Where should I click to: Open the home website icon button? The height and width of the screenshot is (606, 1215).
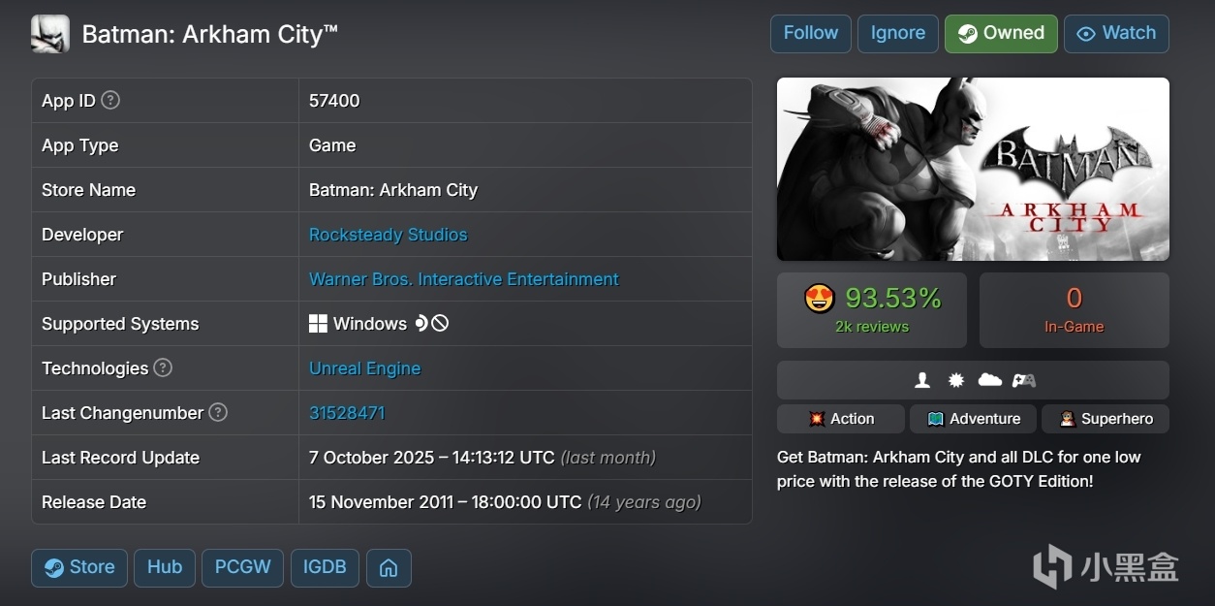click(x=389, y=568)
